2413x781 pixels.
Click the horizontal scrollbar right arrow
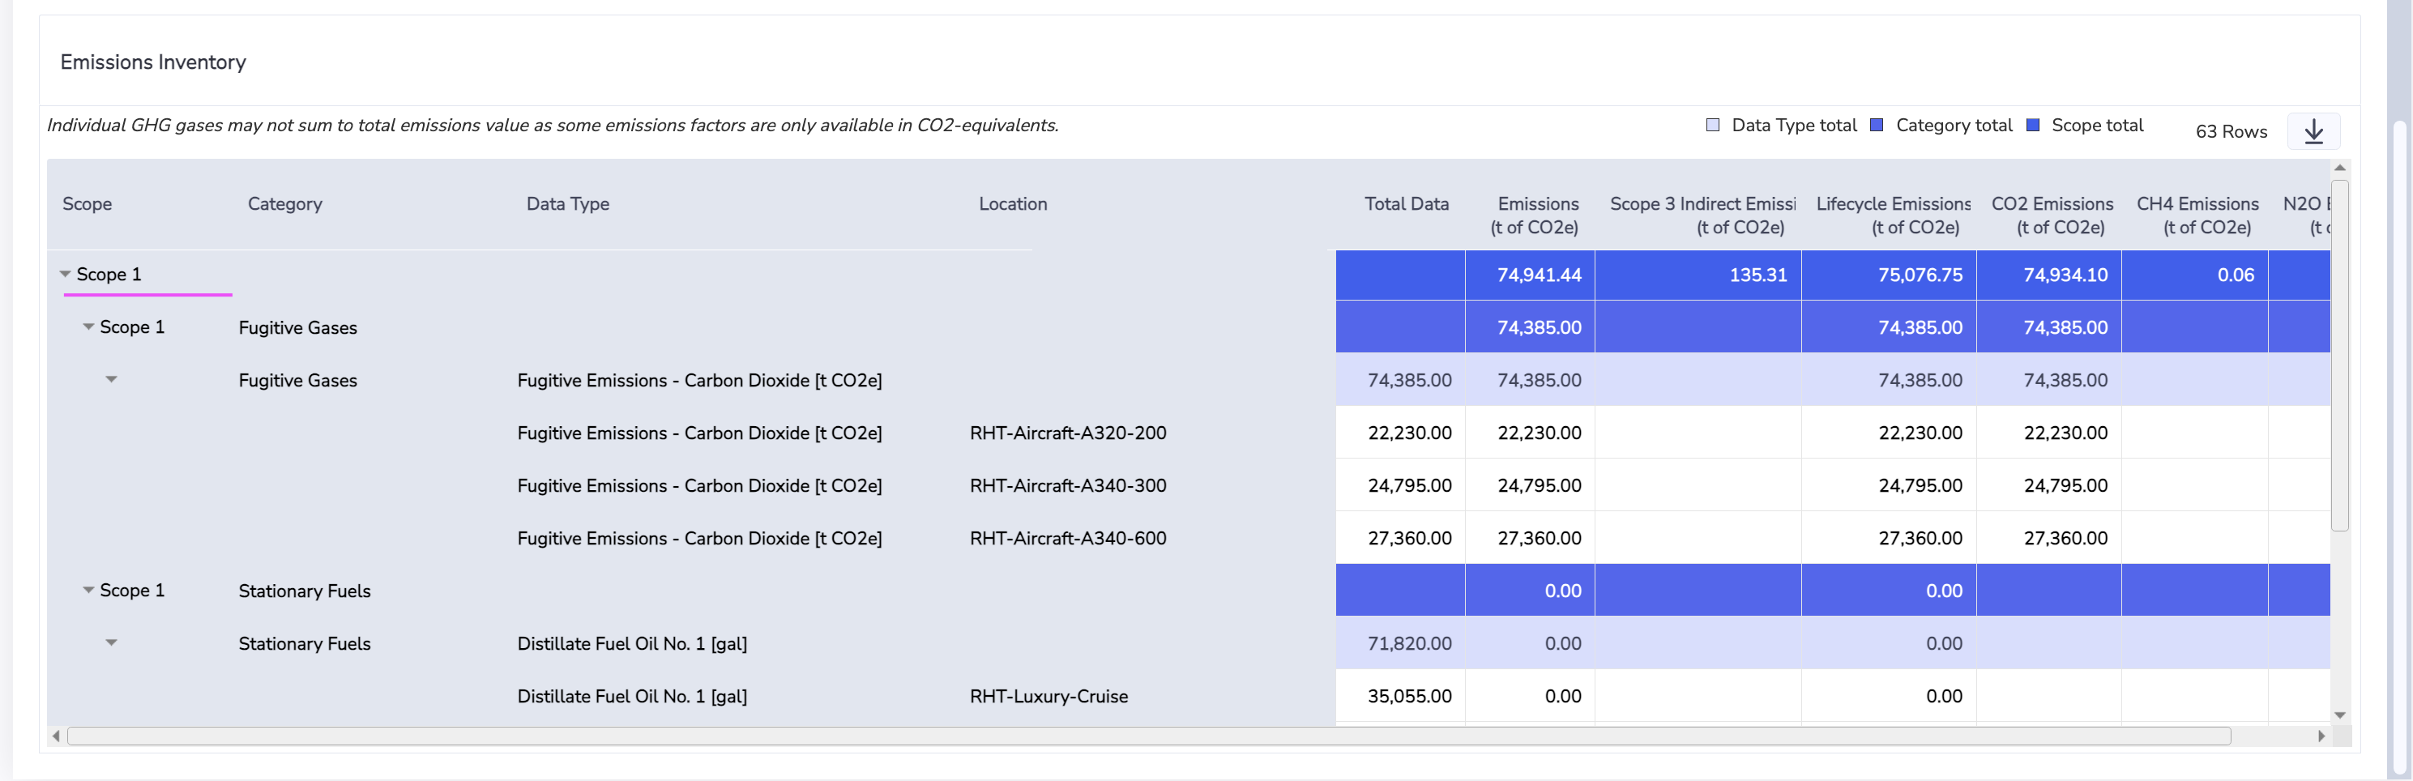pos(2321,736)
